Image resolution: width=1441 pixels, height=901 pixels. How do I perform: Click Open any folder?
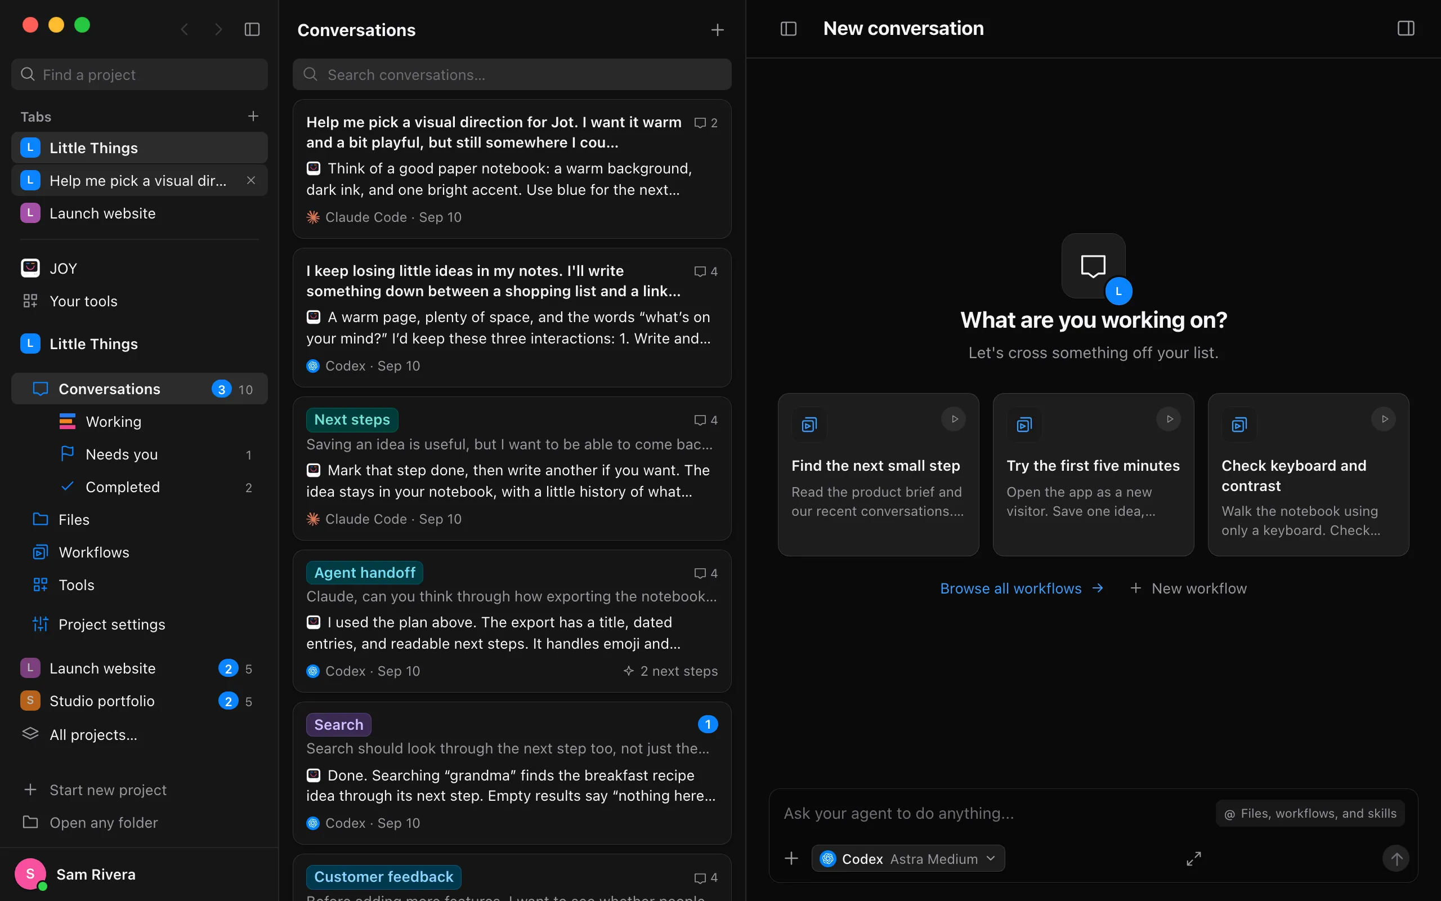pyautogui.click(x=140, y=822)
